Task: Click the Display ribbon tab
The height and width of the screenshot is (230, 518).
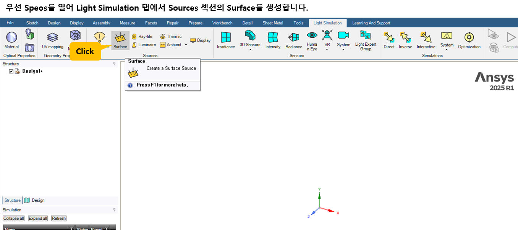Action: 77,23
